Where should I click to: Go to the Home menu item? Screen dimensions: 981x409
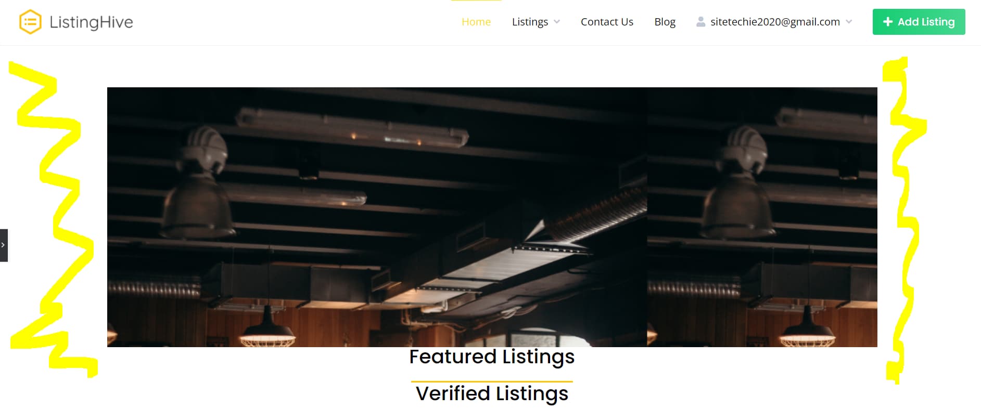476,22
